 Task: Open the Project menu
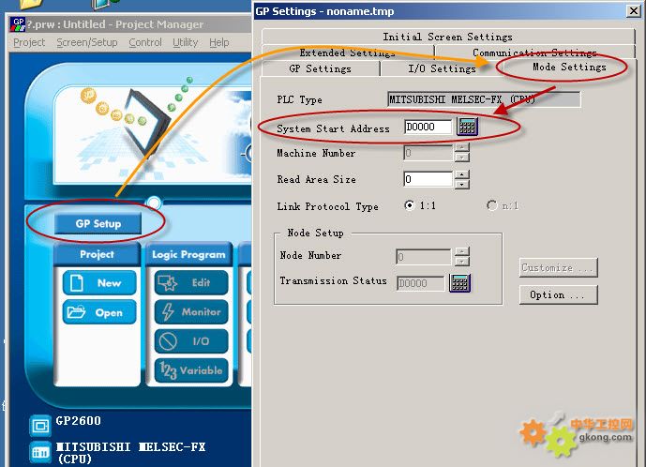(x=29, y=42)
